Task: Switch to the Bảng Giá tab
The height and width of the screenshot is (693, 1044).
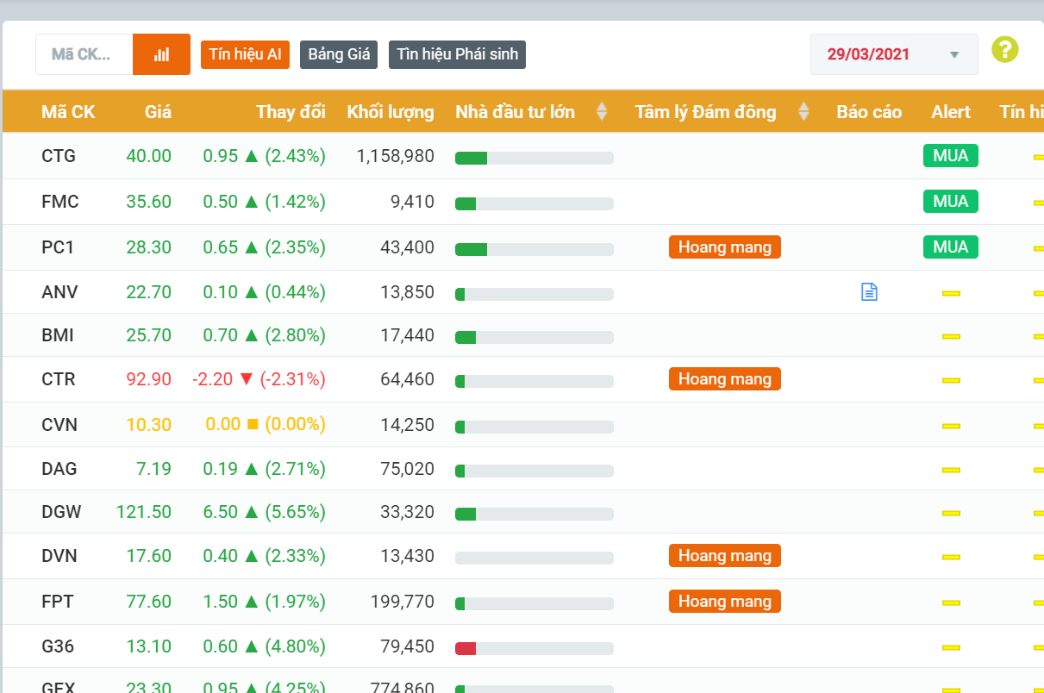Action: tap(339, 54)
